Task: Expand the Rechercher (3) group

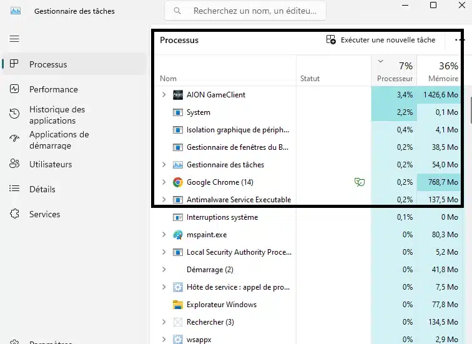Action: [164, 322]
